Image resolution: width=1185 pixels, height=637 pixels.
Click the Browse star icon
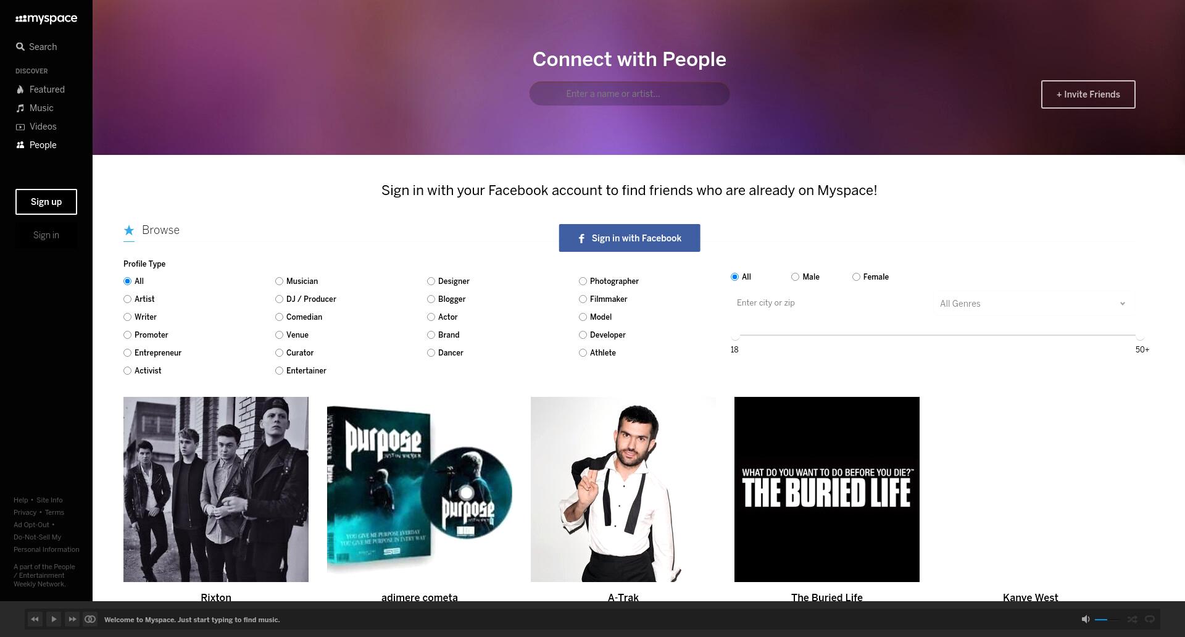click(129, 230)
